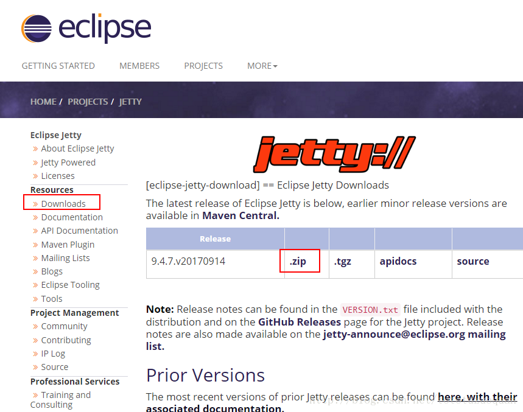523x412 pixels.
Task: Click the Project Management sidebar heading
Action: pos(74,313)
